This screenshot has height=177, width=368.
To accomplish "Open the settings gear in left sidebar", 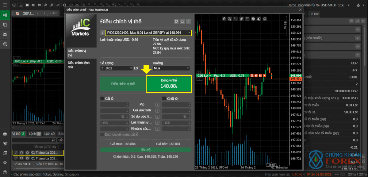I will pyautogui.click(x=5, y=163).
